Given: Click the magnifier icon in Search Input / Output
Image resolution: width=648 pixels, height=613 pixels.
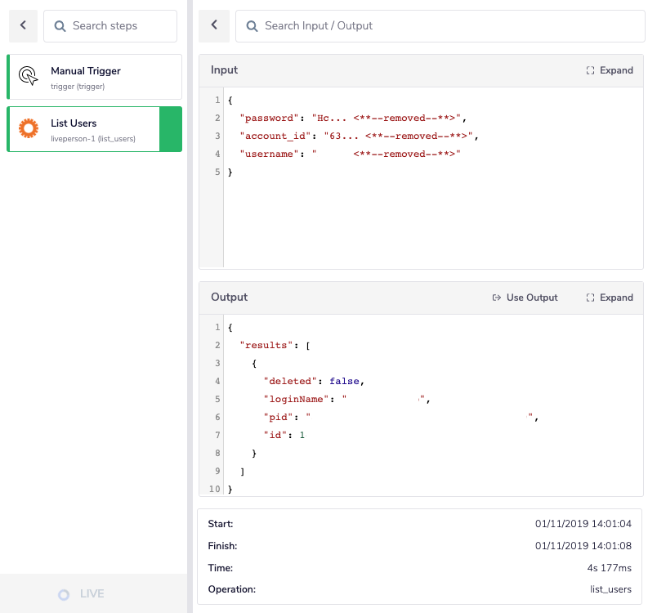Looking at the screenshot, I should click(x=252, y=26).
